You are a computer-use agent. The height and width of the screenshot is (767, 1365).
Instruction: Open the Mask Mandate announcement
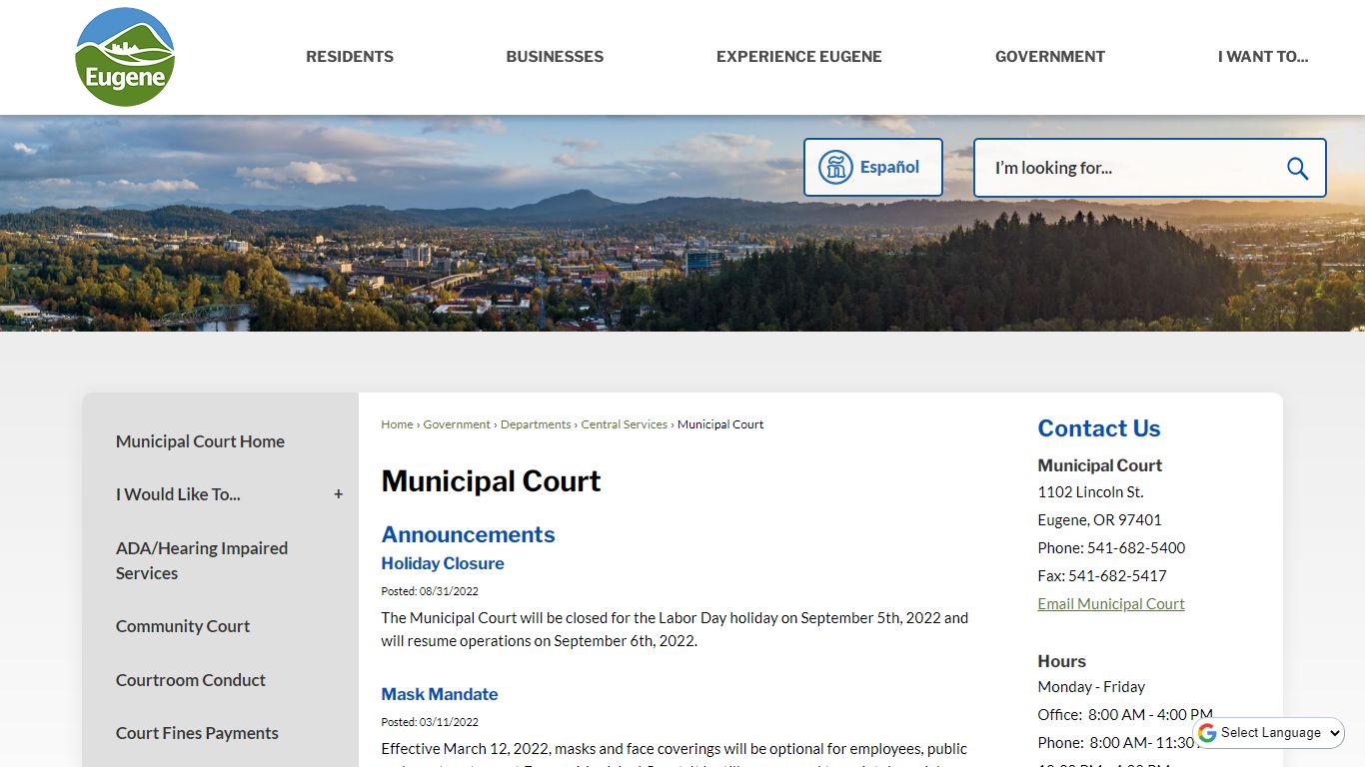pos(440,694)
